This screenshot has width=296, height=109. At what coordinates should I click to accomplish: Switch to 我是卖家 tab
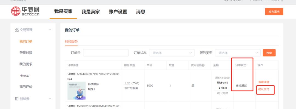[x=91, y=12]
